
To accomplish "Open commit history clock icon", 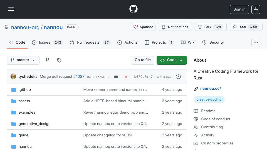I will [179, 77].
